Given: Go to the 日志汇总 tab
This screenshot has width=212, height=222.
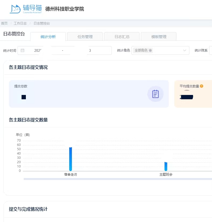Looking at the screenshot, I should [x=122, y=37].
